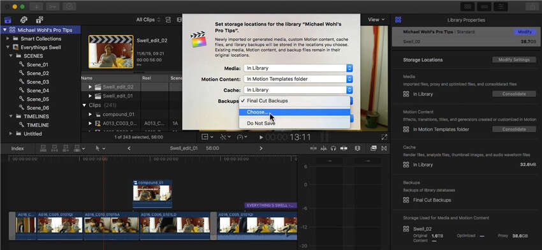Open the timeline Index

tap(18, 149)
